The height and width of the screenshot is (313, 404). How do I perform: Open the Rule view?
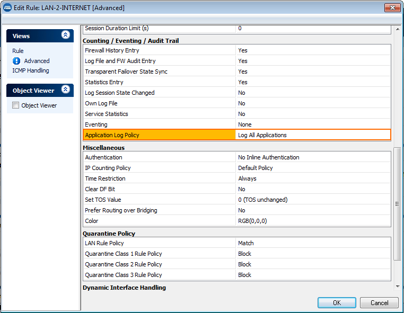point(18,51)
